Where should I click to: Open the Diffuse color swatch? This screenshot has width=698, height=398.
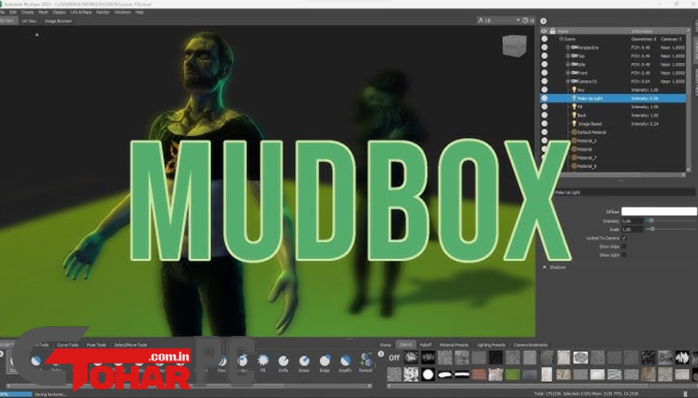click(659, 212)
